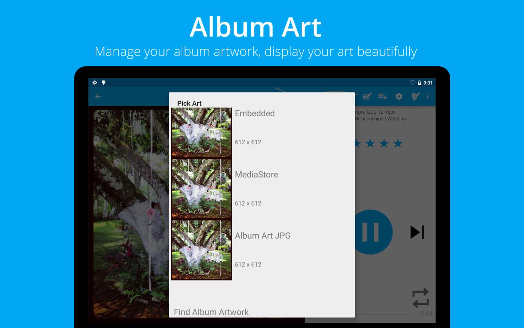Go back with the arrow icon
524x328 pixels.
98,96
